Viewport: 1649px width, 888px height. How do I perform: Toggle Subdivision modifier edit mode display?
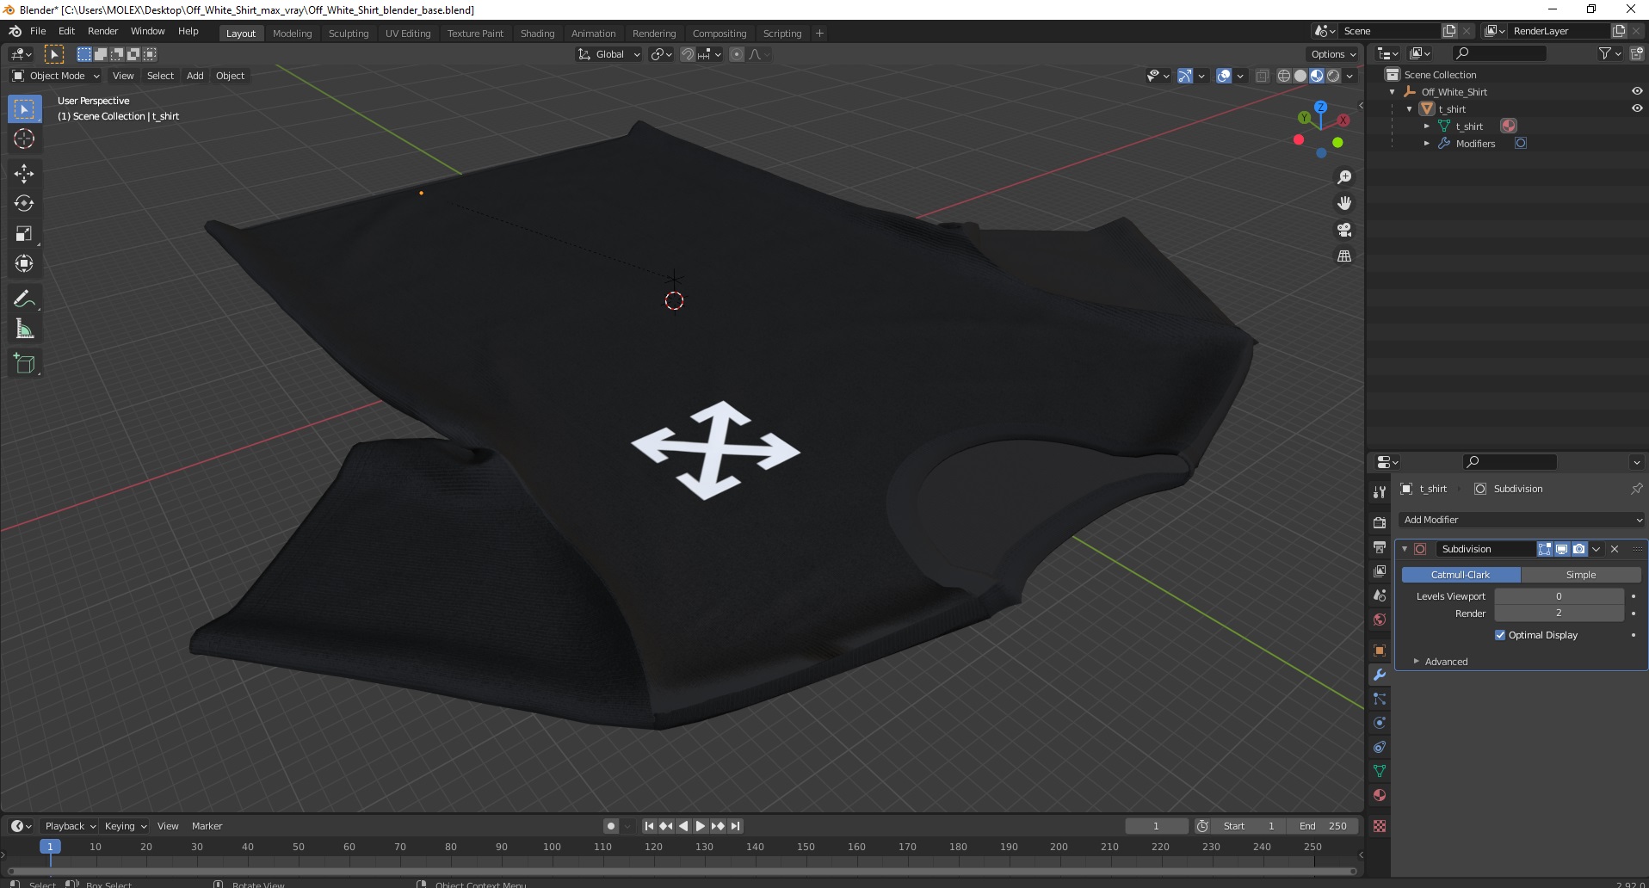(x=1545, y=549)
